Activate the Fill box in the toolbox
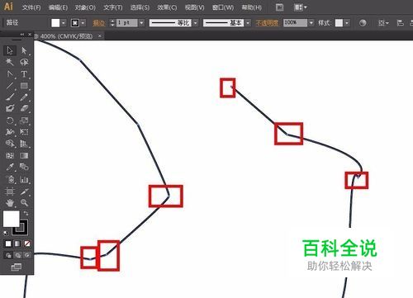 pyautogui.click(x=11, y=219)
